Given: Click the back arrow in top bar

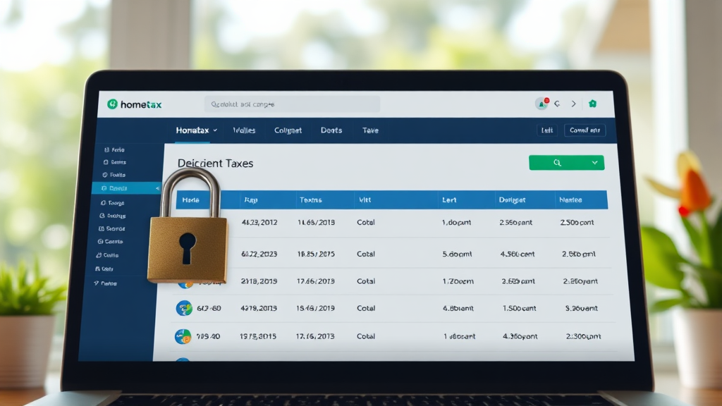Looking at the screenshot, I should pyautogui.click(x=558, y=104).
